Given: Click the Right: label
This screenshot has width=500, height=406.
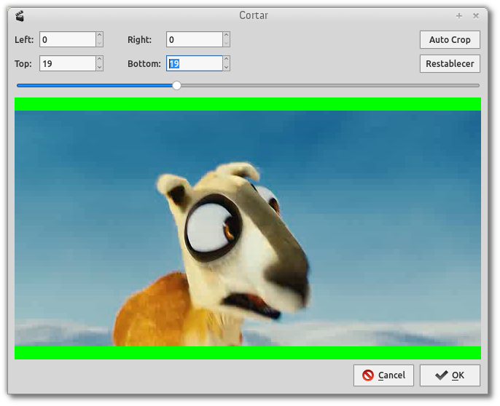Looking at the screenshot, I should 140,40.
